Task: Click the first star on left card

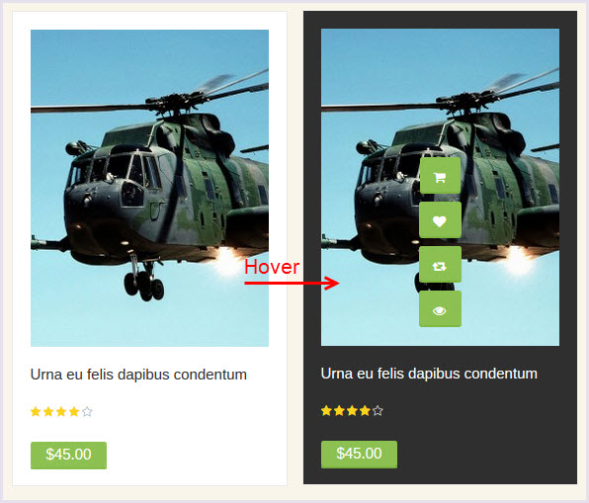Action: [x=36, y=412]
